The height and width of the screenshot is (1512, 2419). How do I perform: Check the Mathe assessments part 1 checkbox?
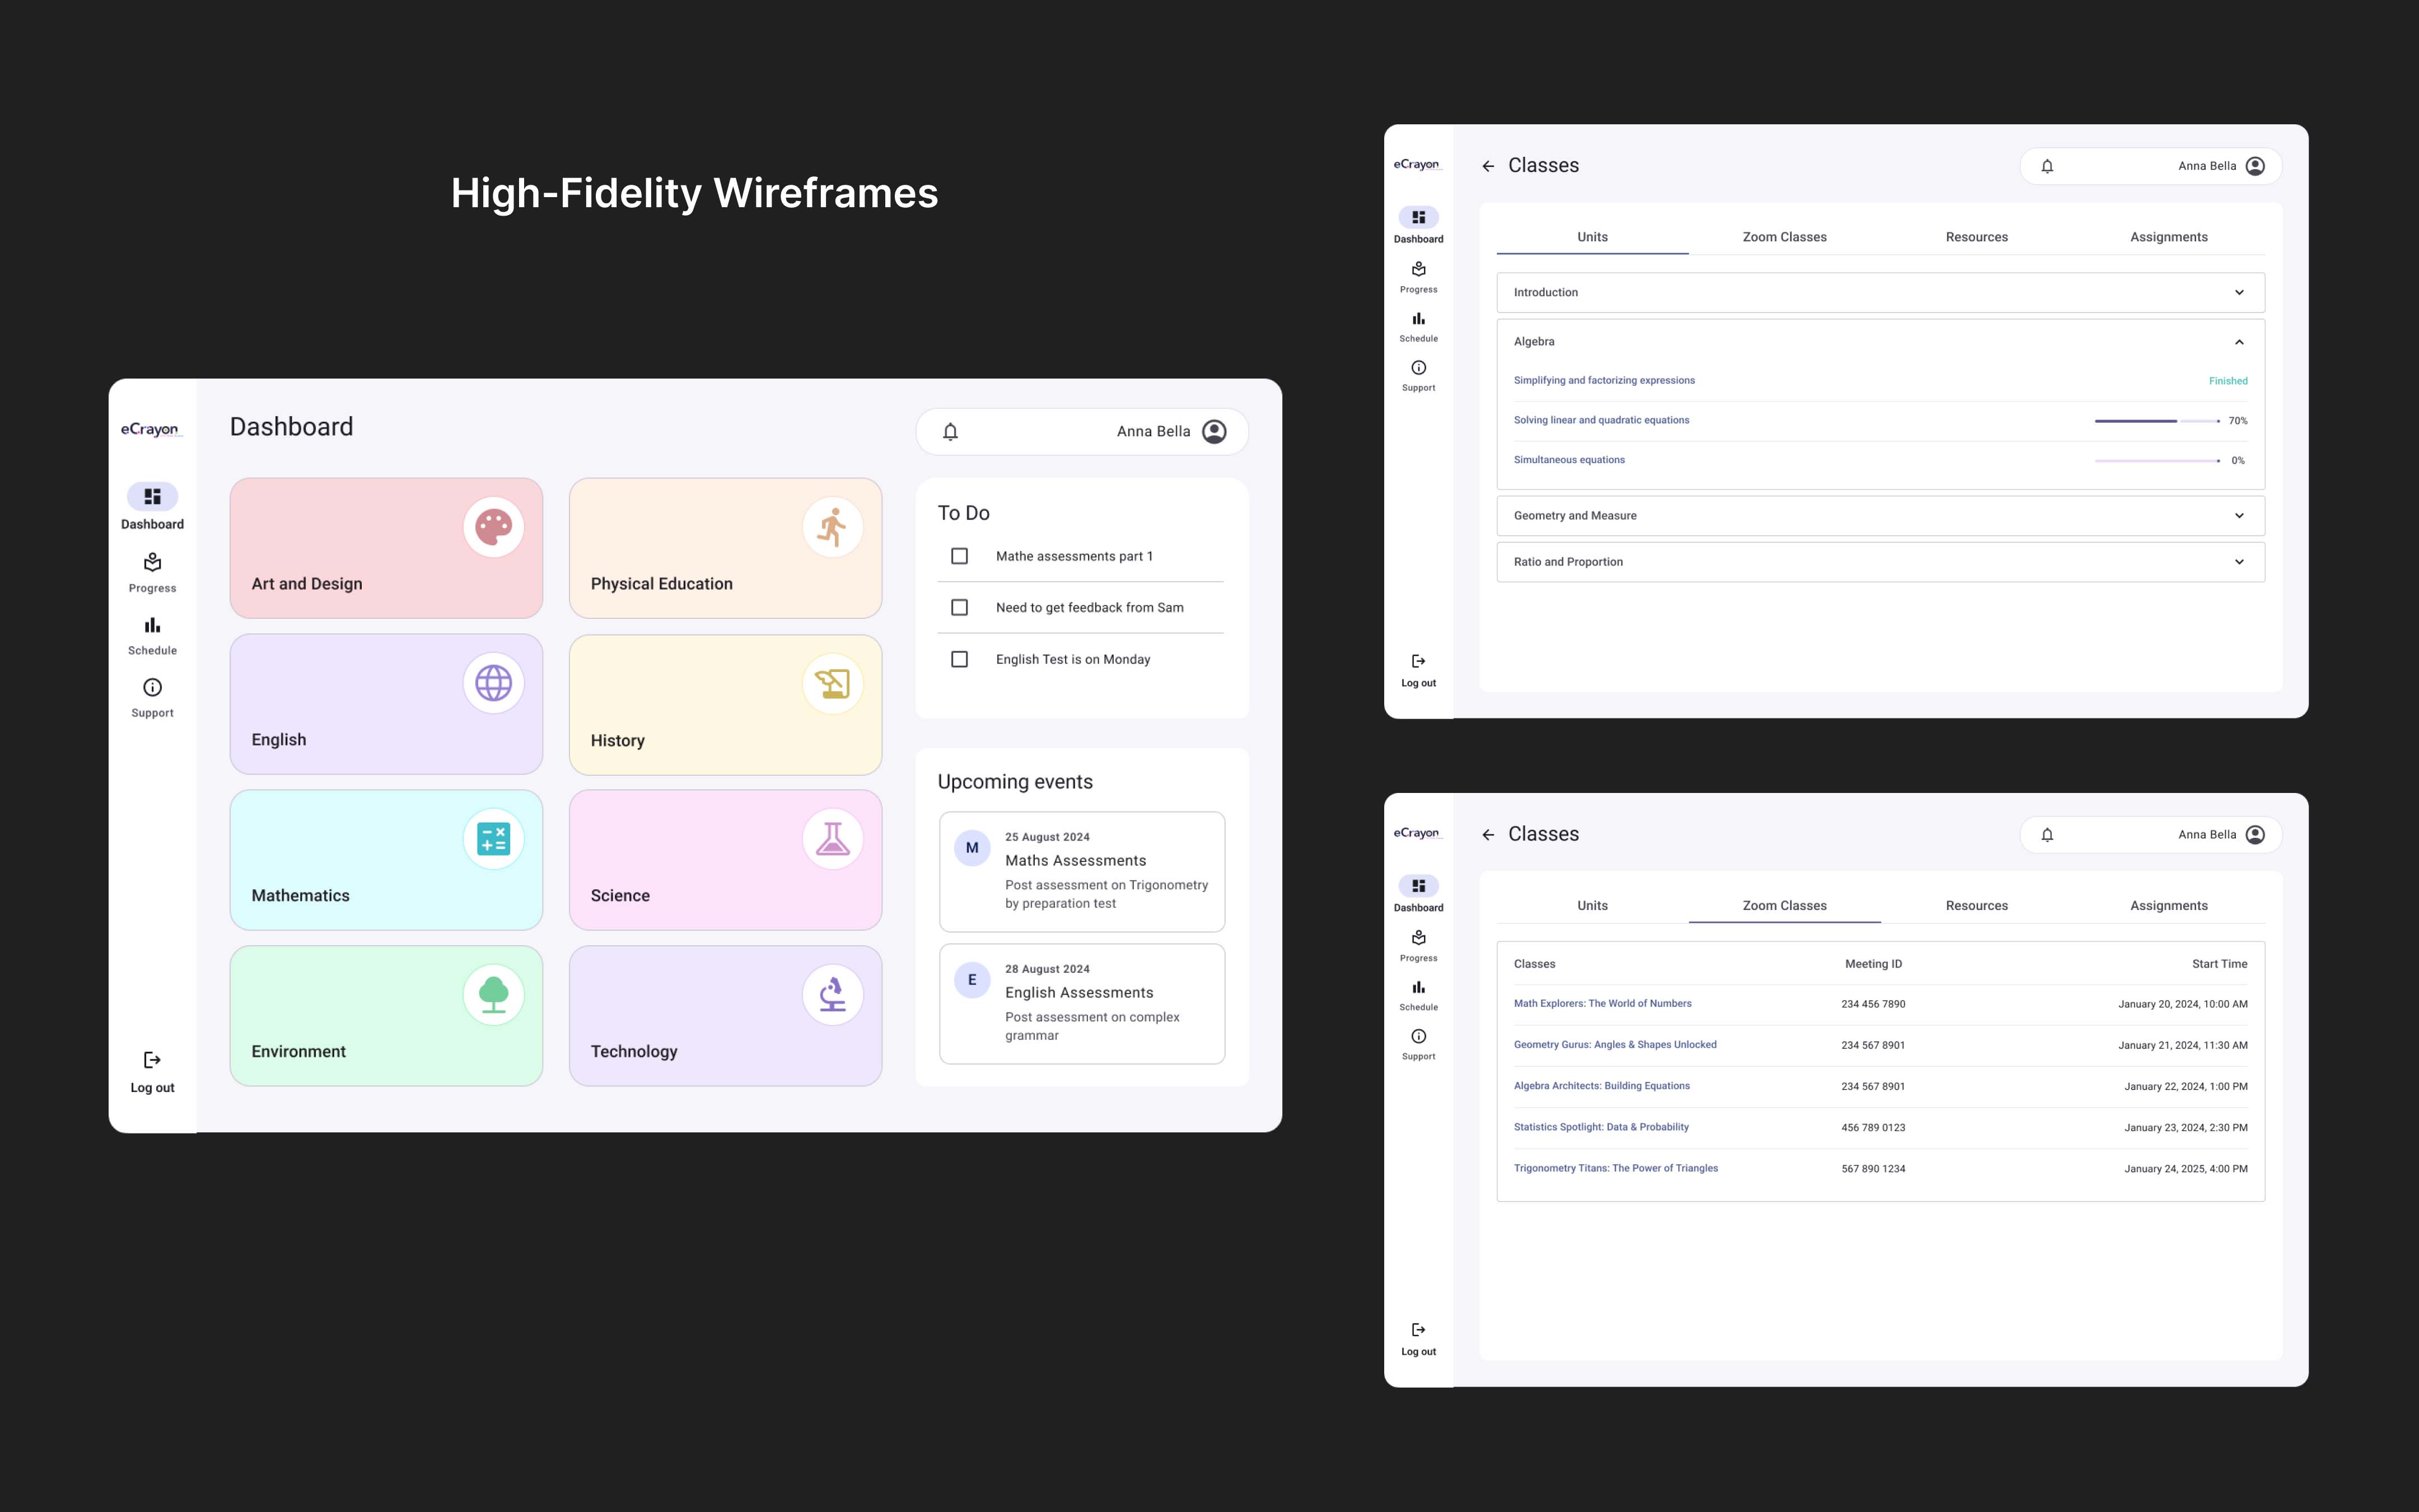coord(960,556)
